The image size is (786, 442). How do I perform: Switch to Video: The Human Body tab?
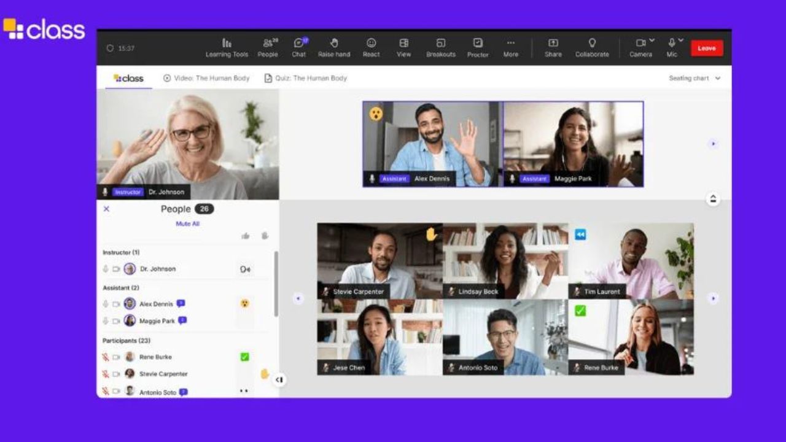[206, 78]
